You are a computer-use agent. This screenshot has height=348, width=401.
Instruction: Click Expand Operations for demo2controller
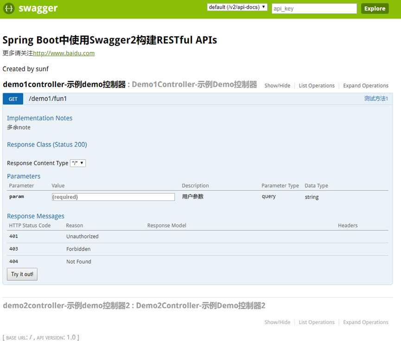[366, 322]
